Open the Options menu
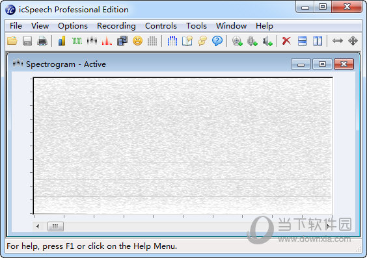This screenshot has width=367, height=258. 73,26
